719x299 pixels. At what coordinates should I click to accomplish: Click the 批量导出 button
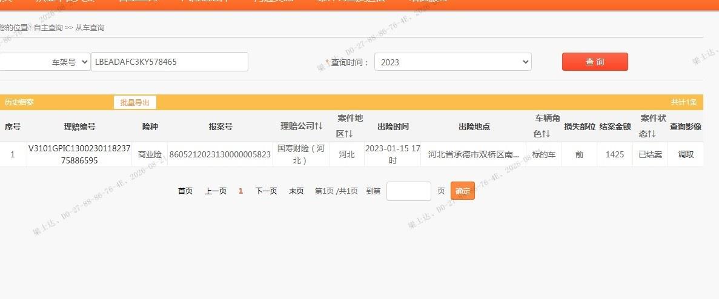click(x=135, y=102)
